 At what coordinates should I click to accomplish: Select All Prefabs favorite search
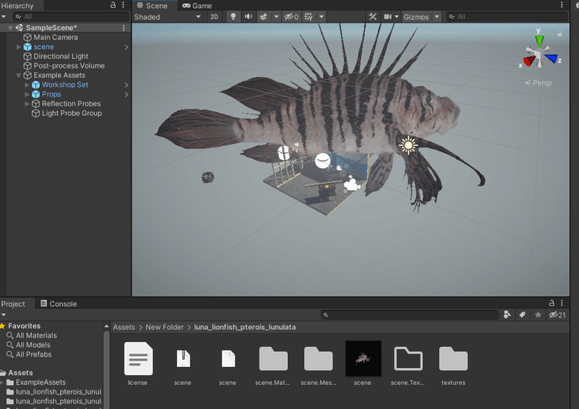(x=34, y=354)
